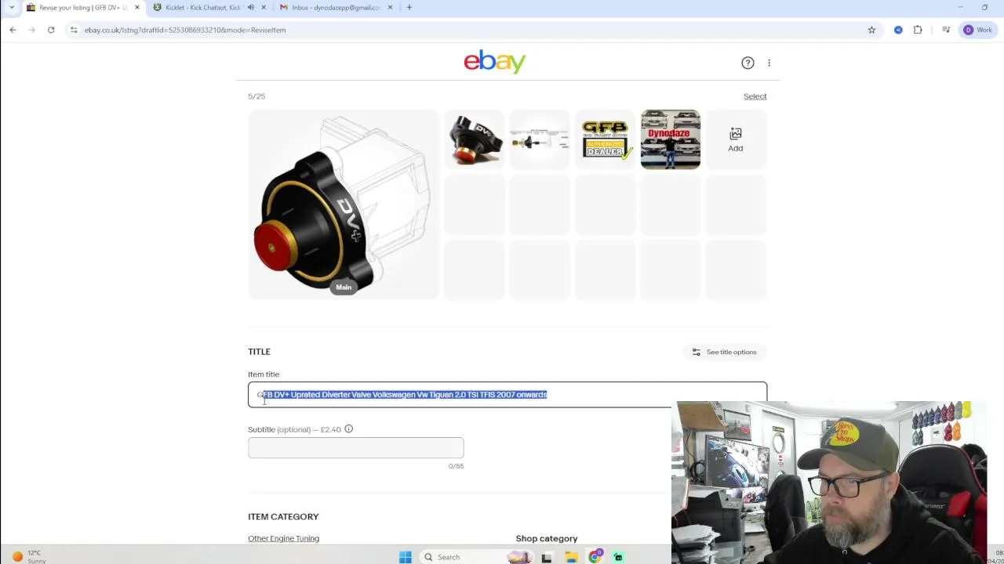The image size is (1004, 564).
Task: Select the GFB Authorized Dealer thumbnail
Action: 605,139
